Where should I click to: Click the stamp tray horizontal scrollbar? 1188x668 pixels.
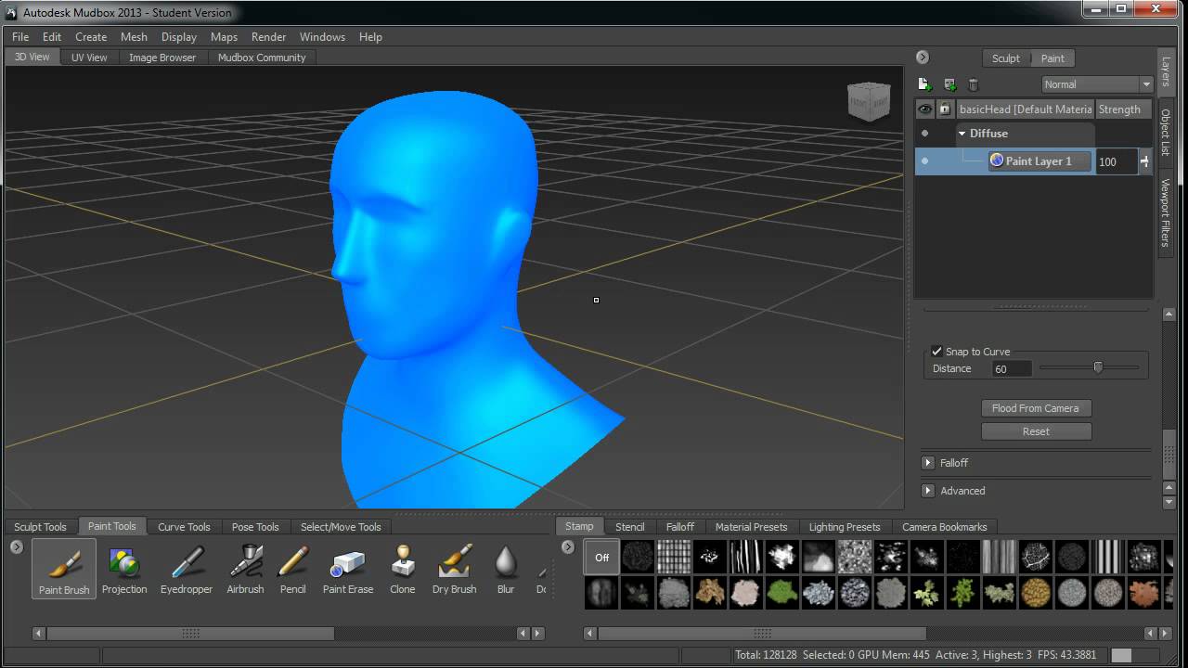[x=762, y=634]
